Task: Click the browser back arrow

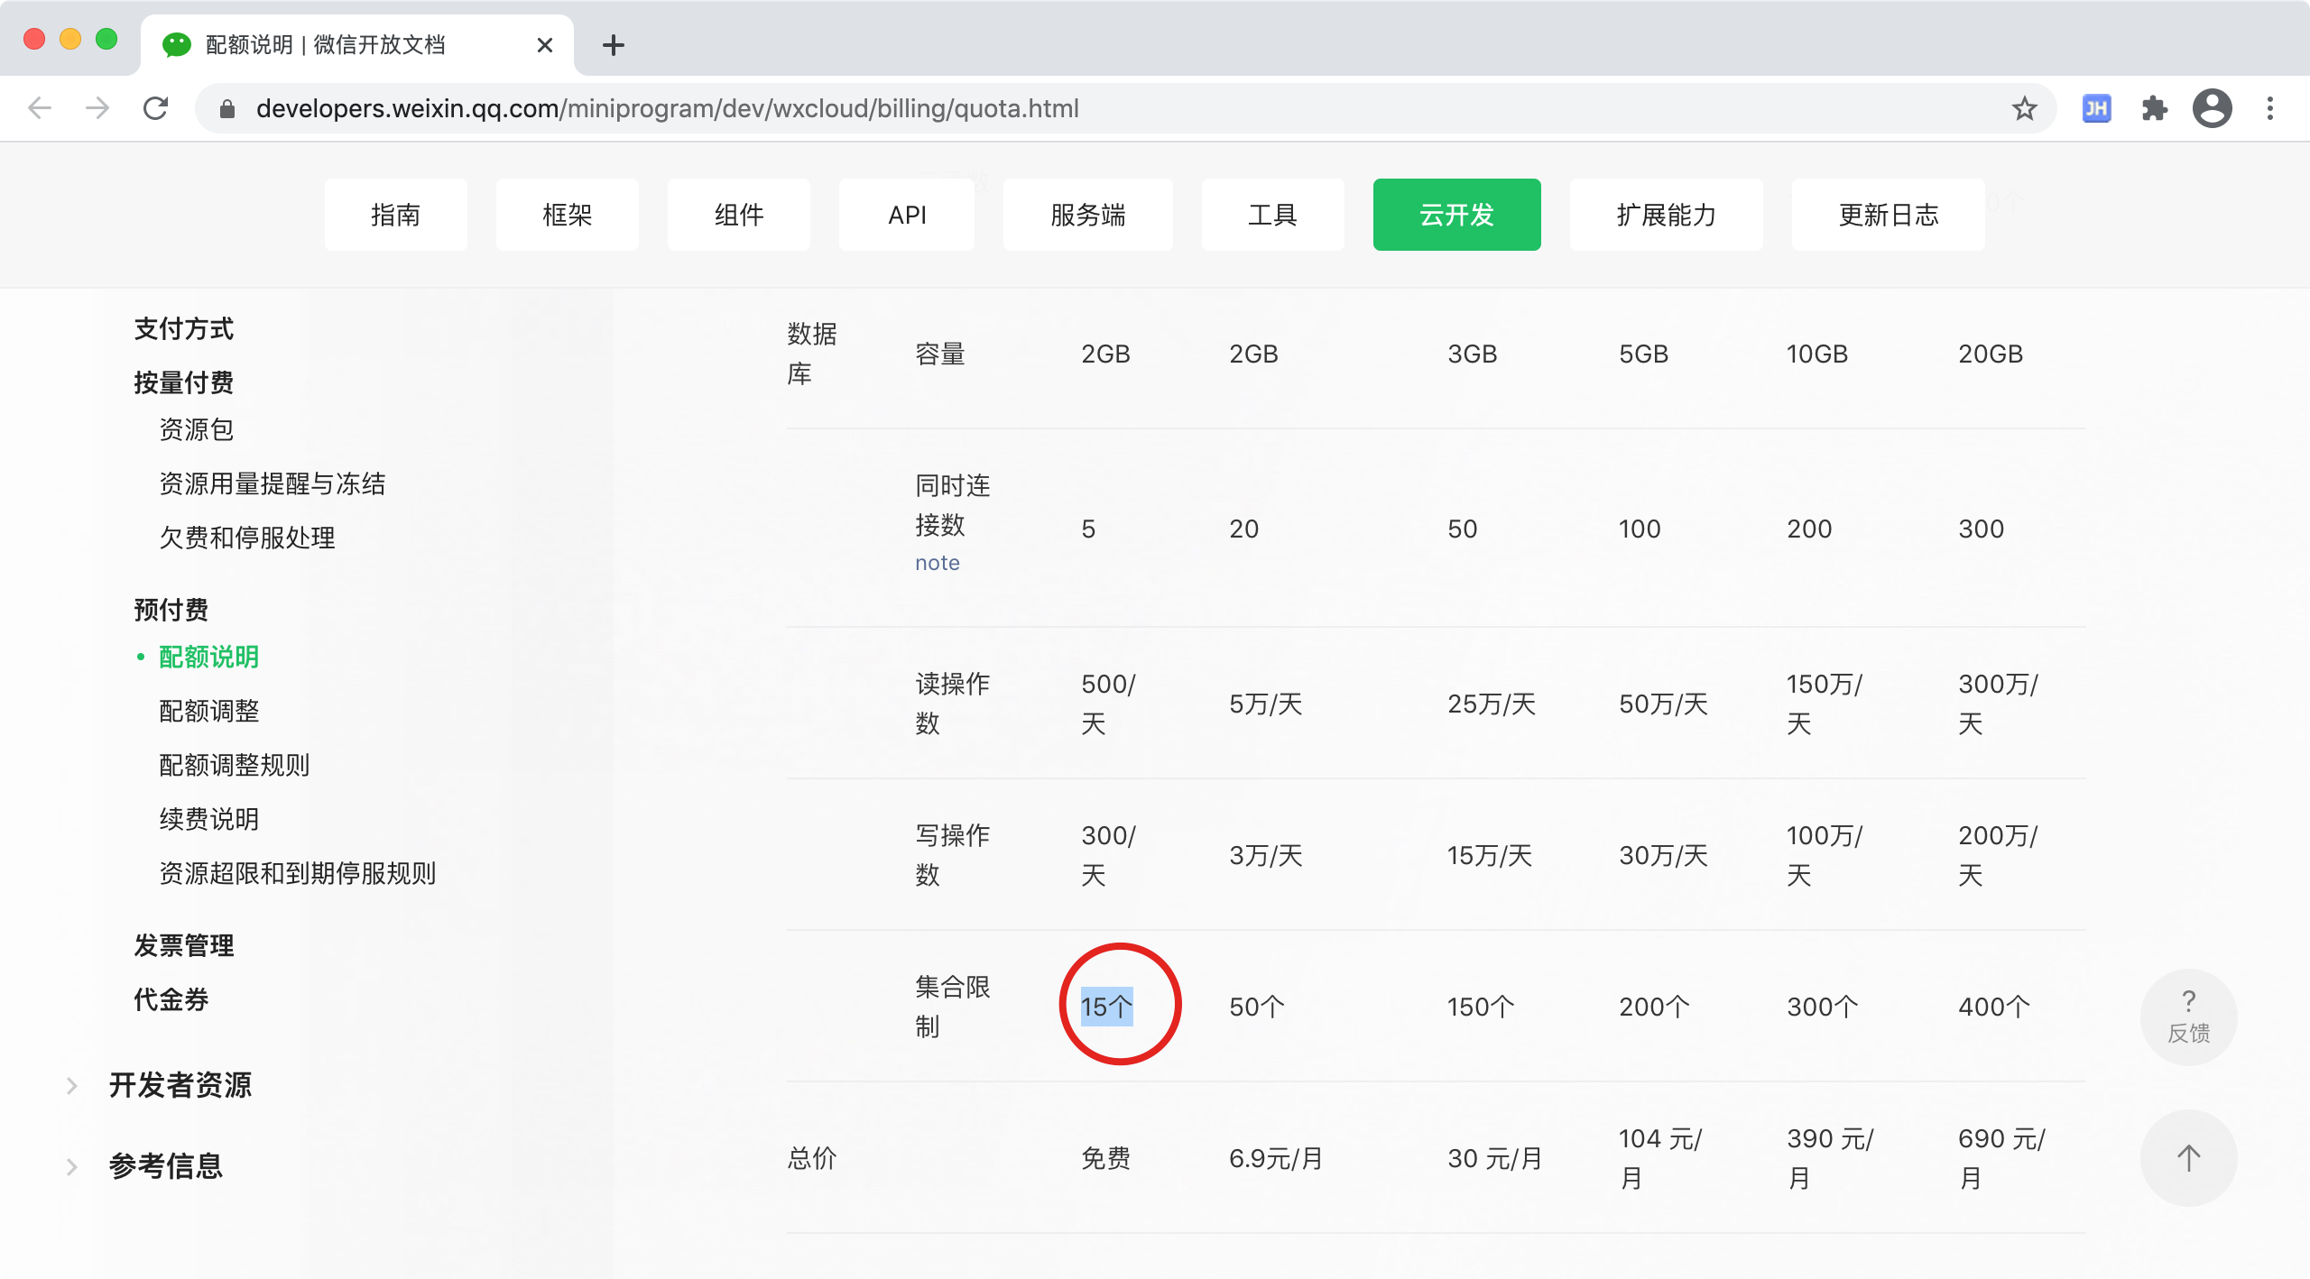Action: pyautogui.click(x=40, y=108)
